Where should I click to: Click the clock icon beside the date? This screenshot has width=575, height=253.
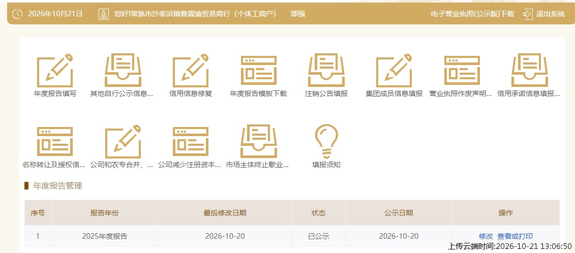pos(17,14)
